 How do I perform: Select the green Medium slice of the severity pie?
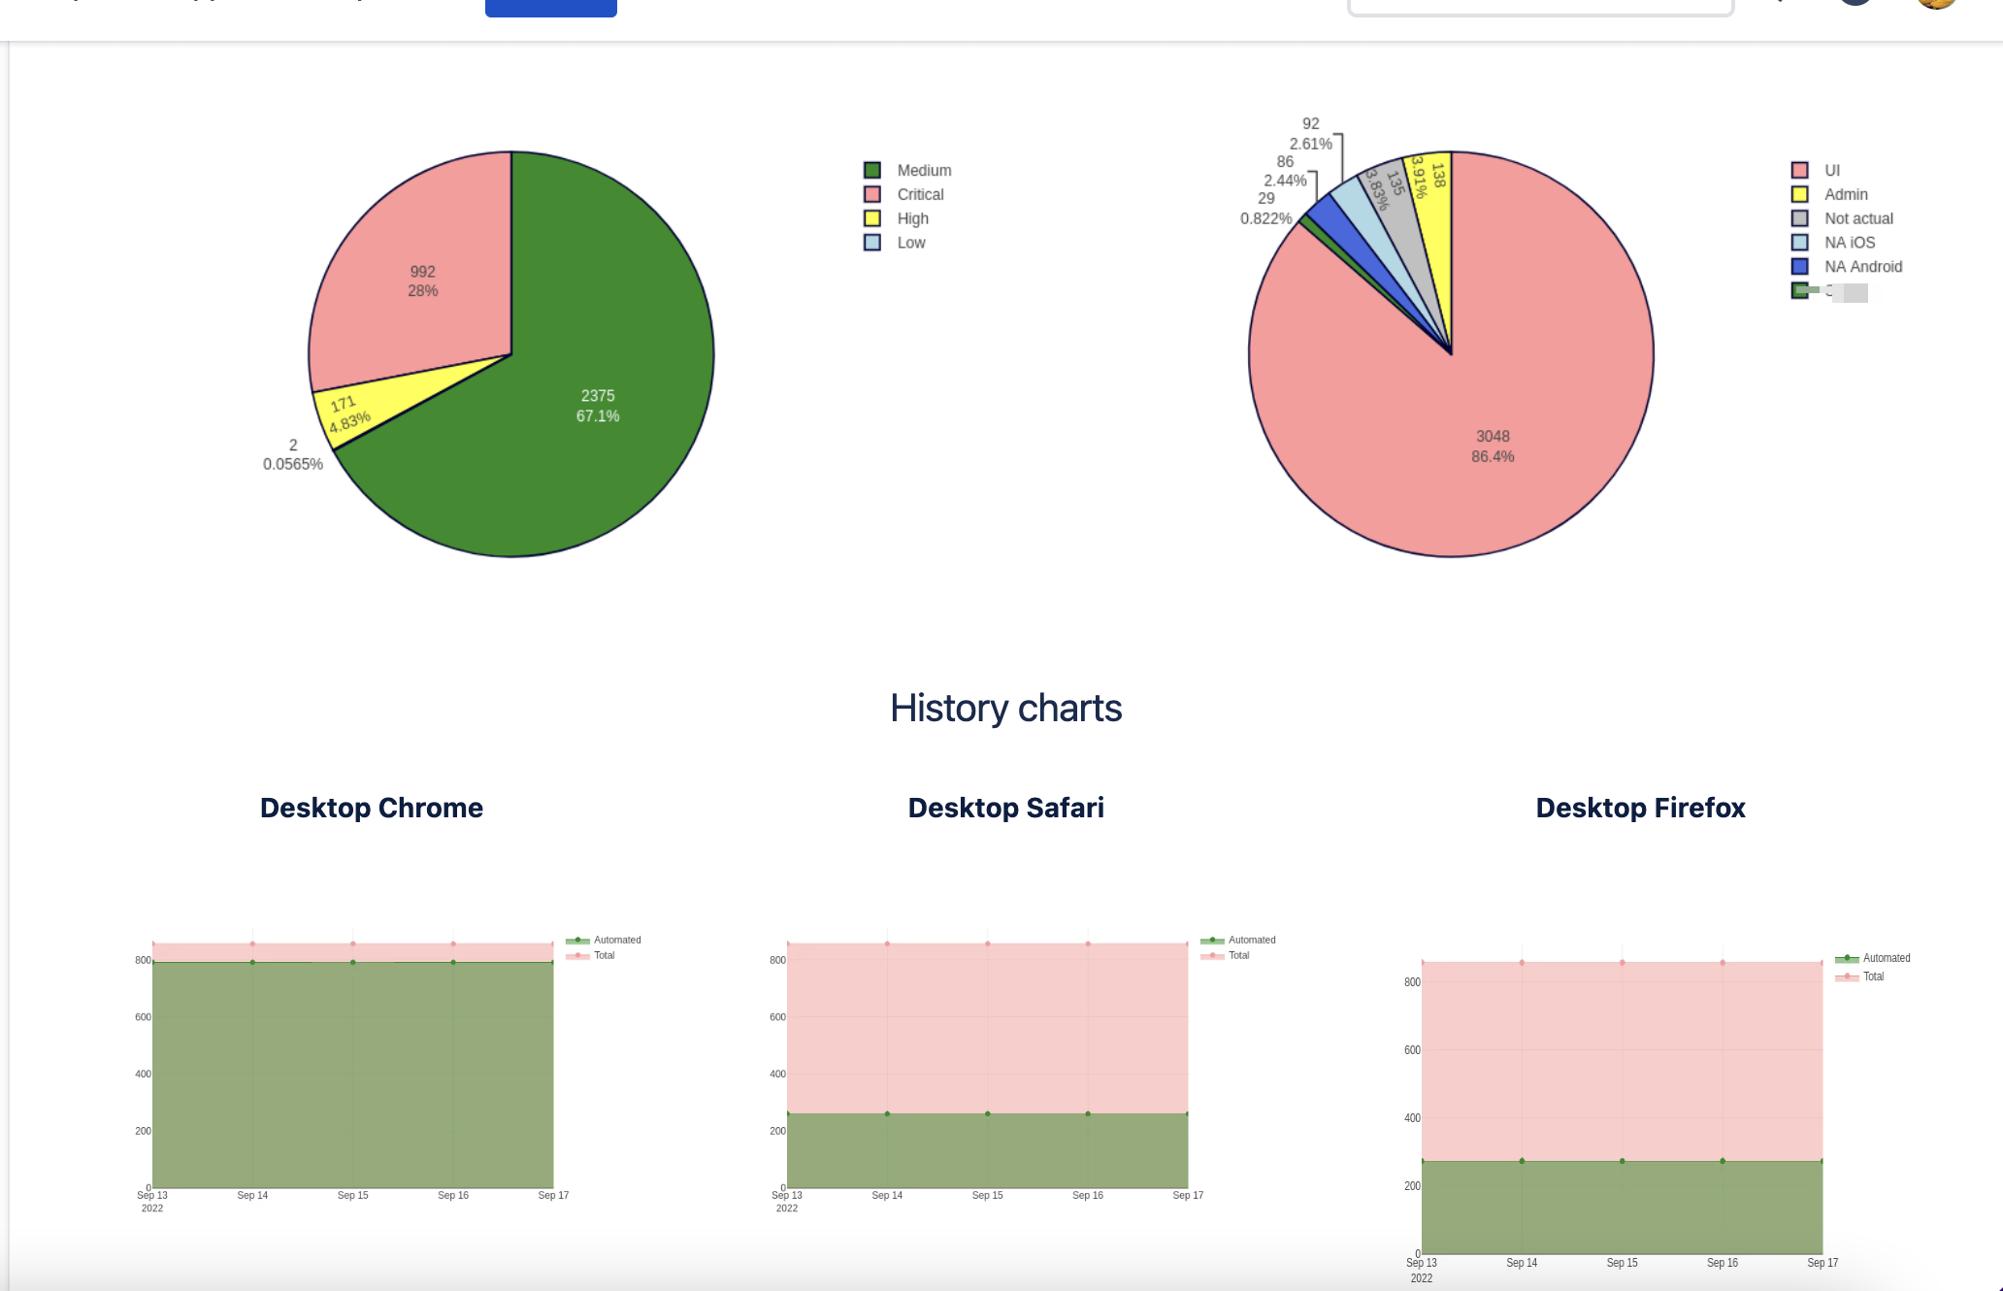pos(597,406)
